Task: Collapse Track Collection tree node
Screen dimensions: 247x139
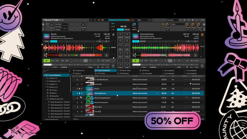Action: [45, 75]
